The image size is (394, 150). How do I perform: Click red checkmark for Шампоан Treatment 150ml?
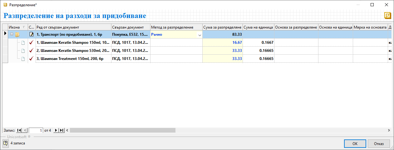pos(31,59)
